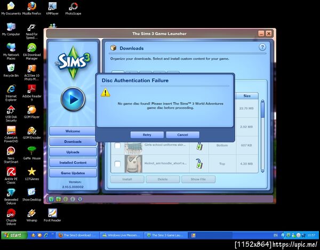Image resolution: width=320 pixels, height=250 pixels.
Task: Select the Bejeweled Deluxe shortcut
Action: click(11, 196)
